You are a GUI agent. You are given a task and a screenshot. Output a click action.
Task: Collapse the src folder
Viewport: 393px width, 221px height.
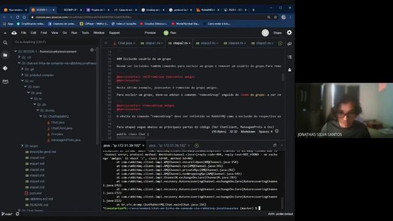(x=22, y=80)
